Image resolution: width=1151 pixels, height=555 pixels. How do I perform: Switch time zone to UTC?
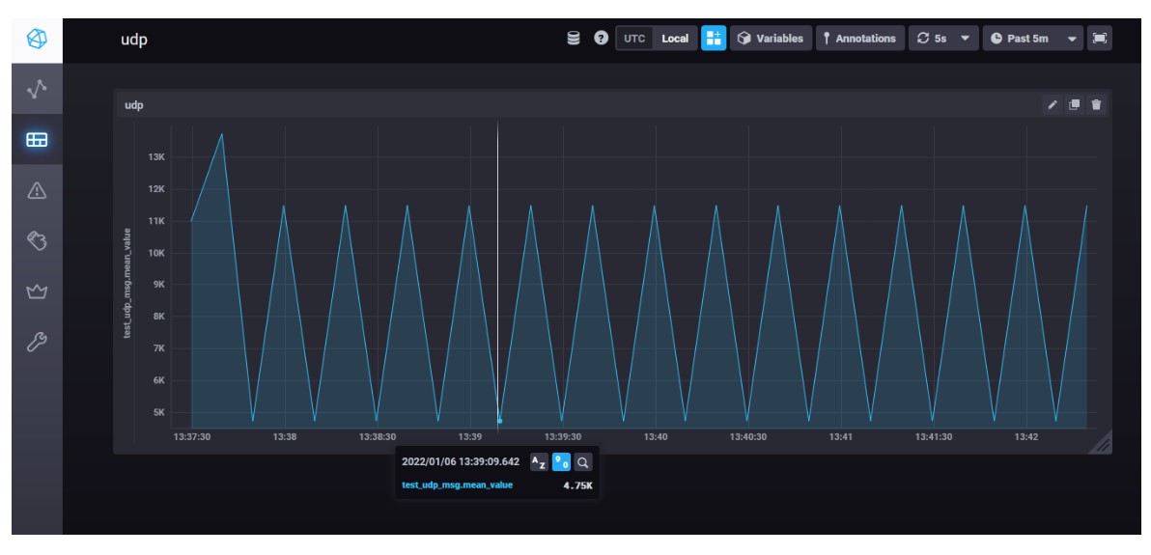point(634,39)
